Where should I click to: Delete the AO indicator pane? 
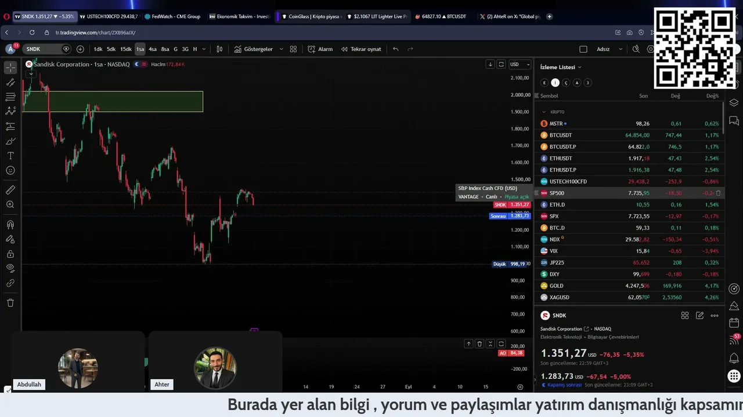coord(479,343)
